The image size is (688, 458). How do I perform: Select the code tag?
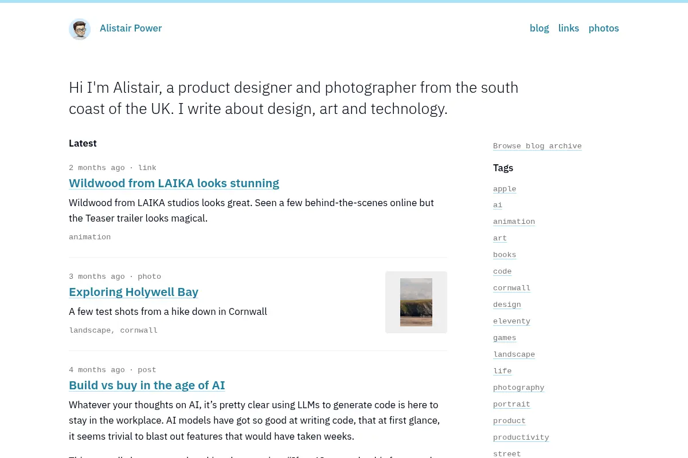click(x=502, y=271)
